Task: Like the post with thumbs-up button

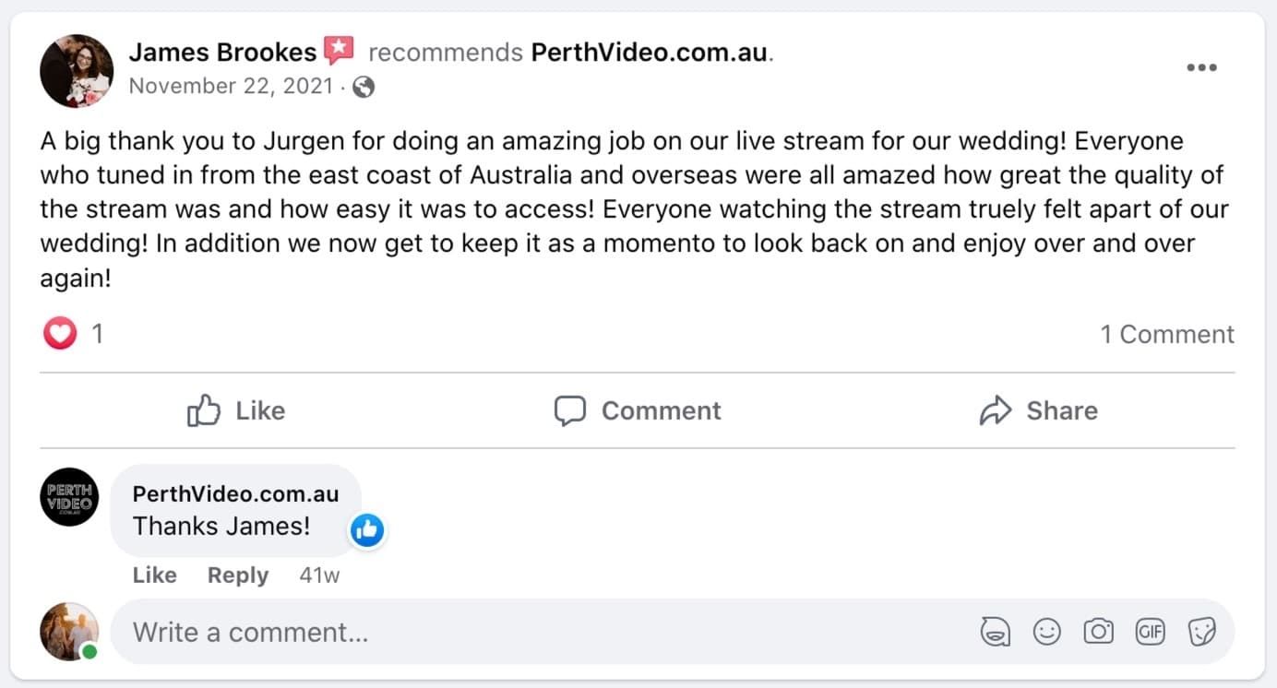Action: coord(236,410)
